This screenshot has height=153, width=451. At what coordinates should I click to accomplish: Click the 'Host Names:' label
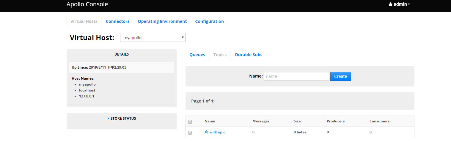[x=83, y=78]
